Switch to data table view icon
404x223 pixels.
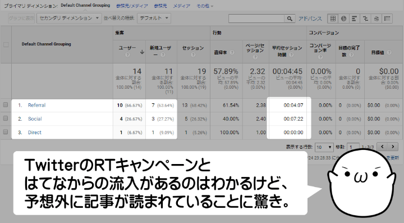(333, 19)
